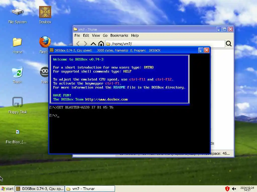Image resolution: width=257 pixels, height=192 pixels.
Task: Launch the Dosbox desktop icon
Action: [x=45, y=12]
